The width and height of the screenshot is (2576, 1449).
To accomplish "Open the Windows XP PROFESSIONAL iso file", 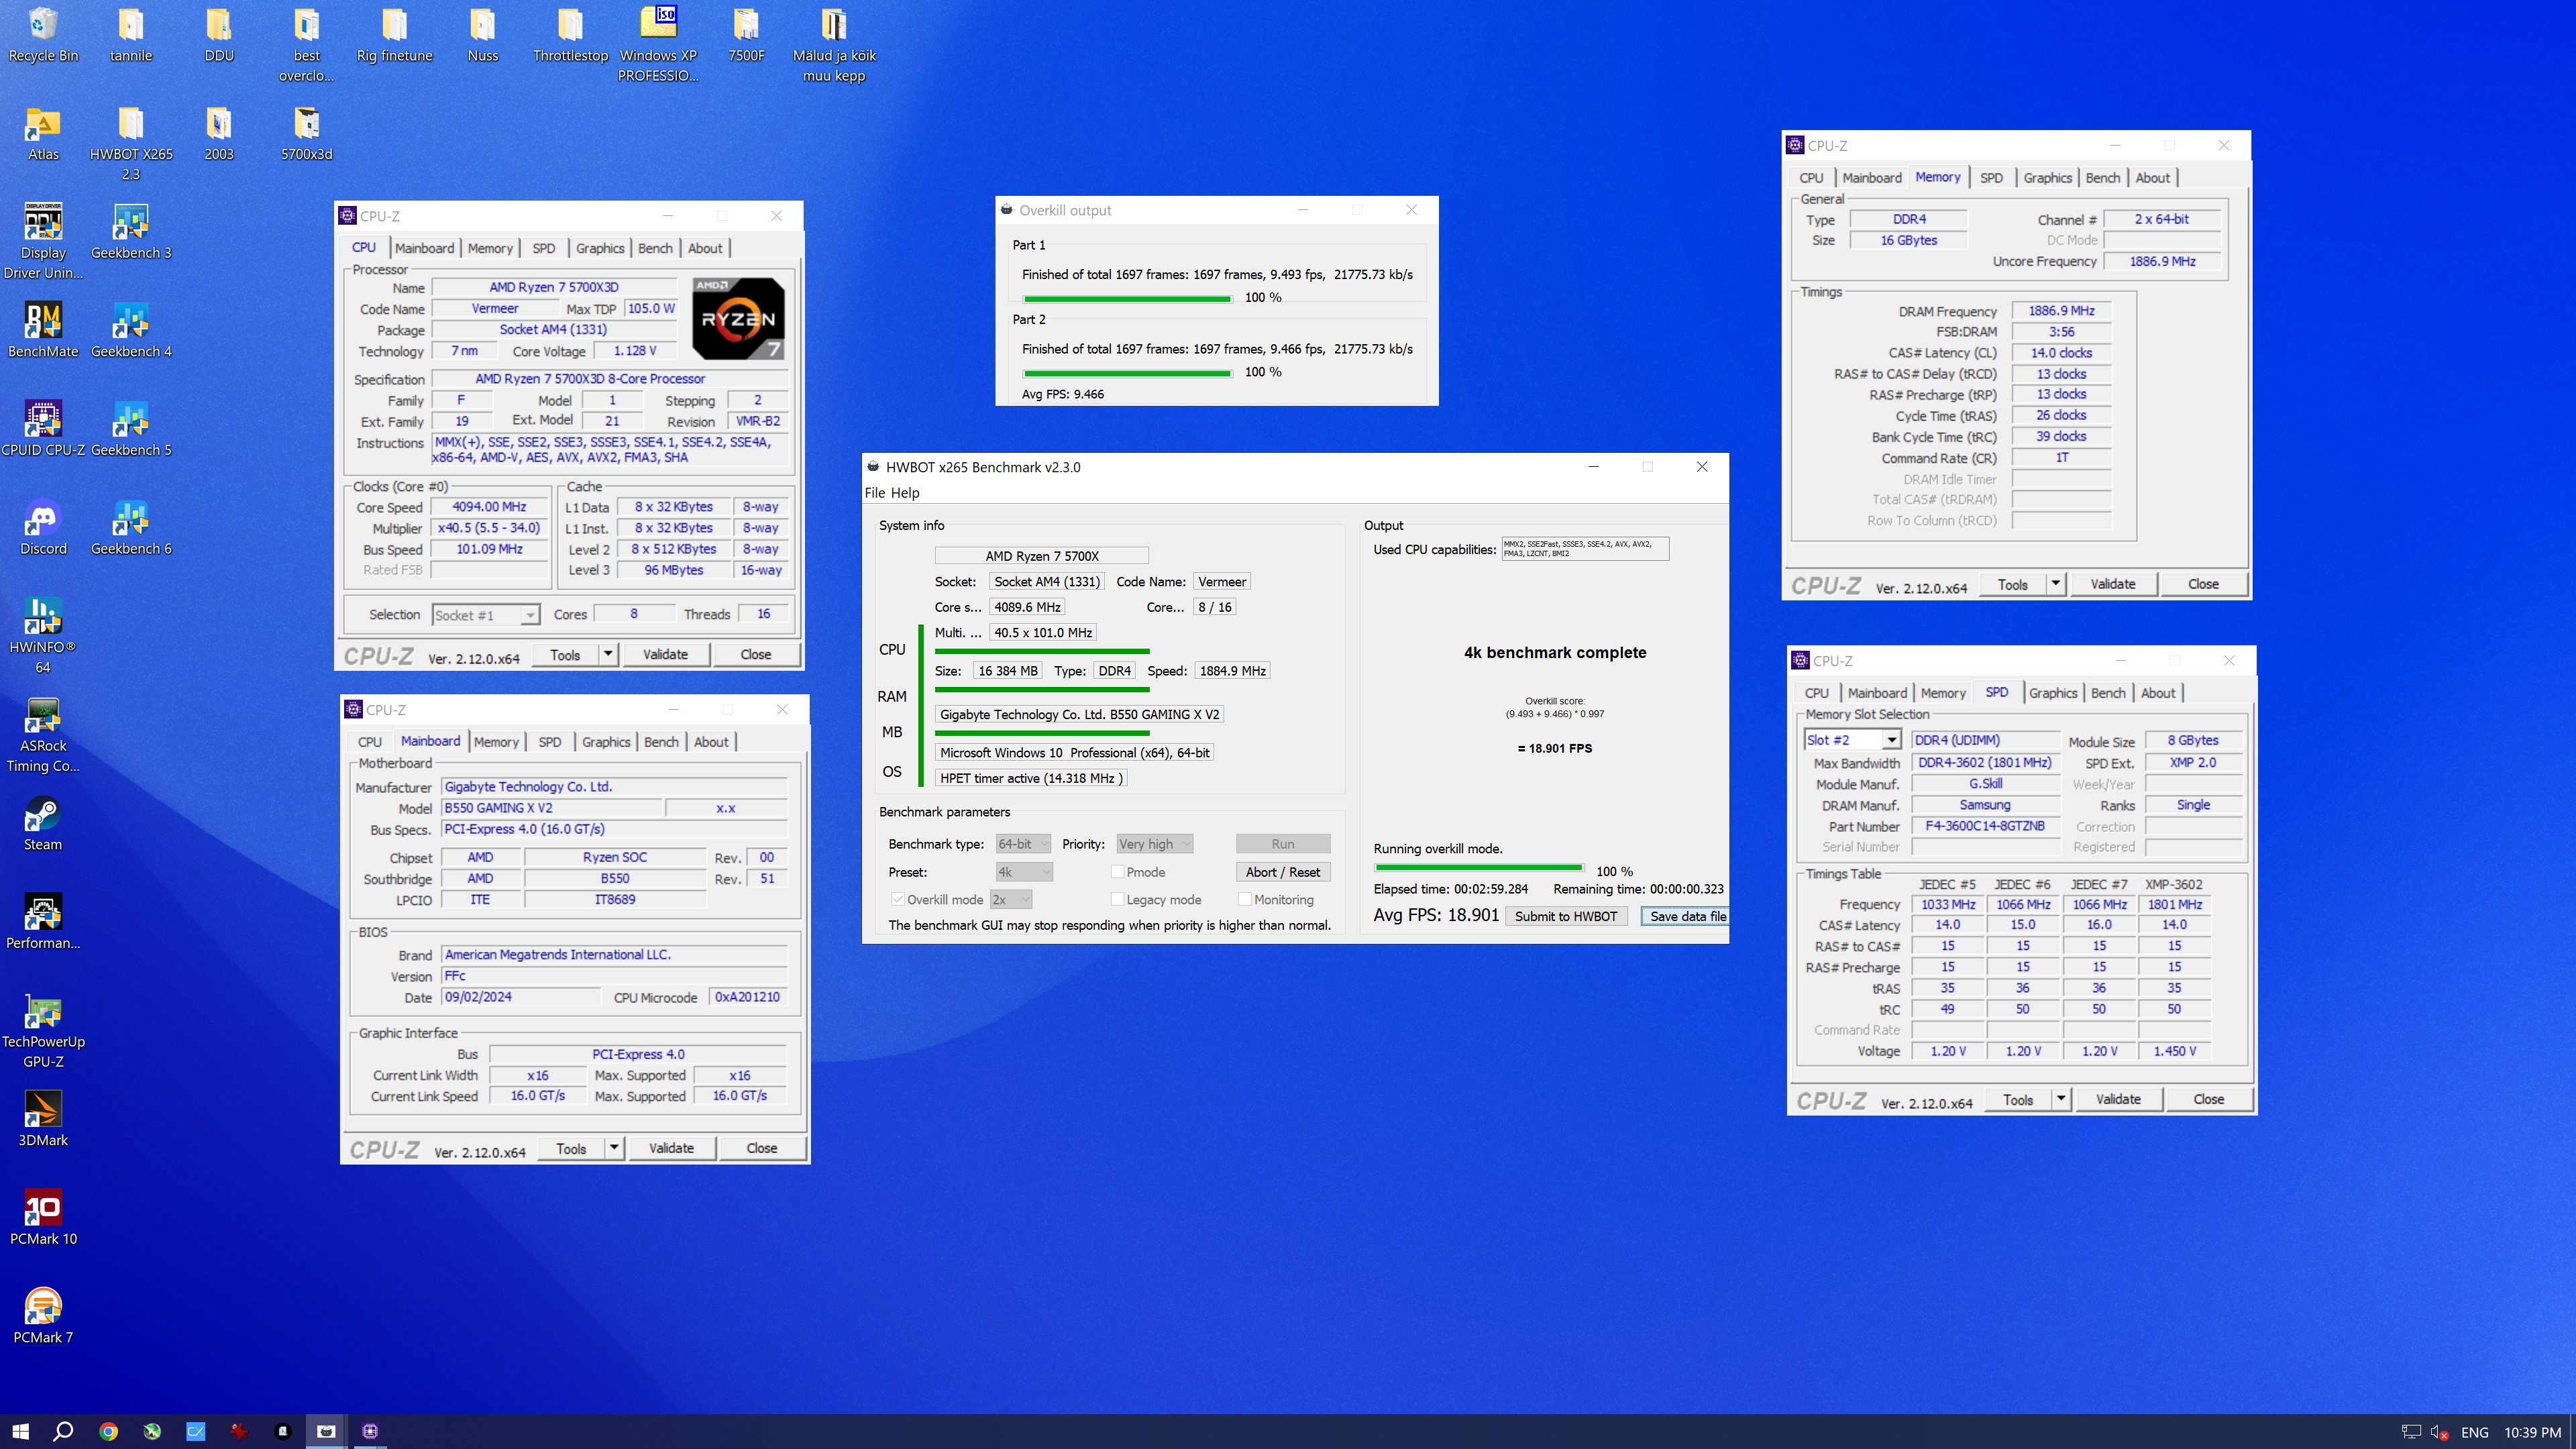I will [658, 44].
